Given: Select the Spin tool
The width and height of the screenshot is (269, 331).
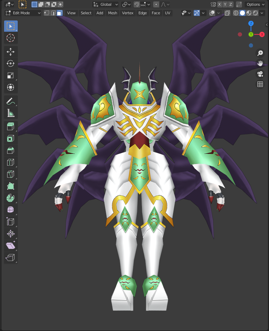Looking at the screenshot, I should 11,198.
